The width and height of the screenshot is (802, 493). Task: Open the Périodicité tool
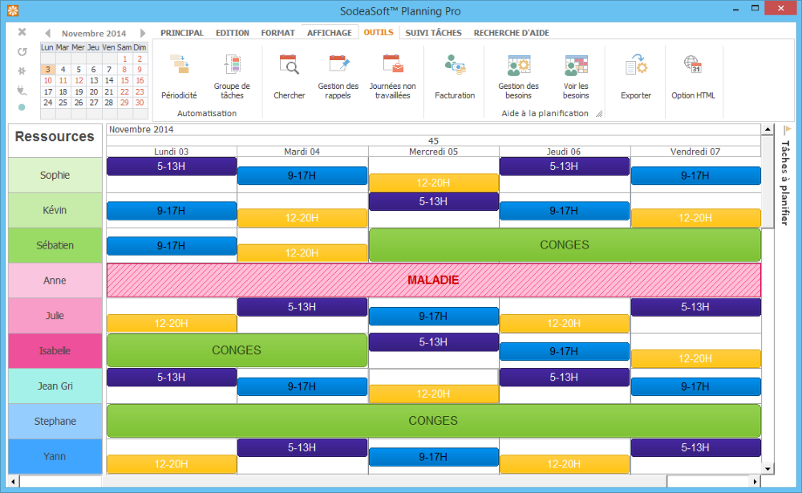coord(178,77)
